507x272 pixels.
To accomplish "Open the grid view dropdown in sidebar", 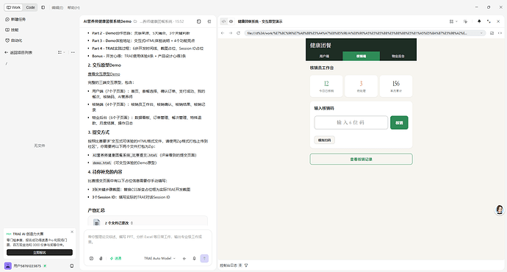I will [61, 52].
